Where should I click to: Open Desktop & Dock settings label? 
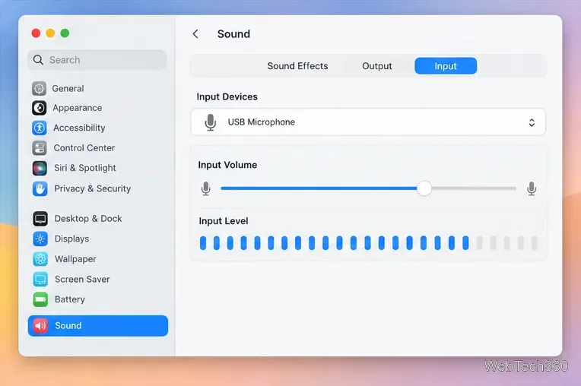tap(88, 219)
